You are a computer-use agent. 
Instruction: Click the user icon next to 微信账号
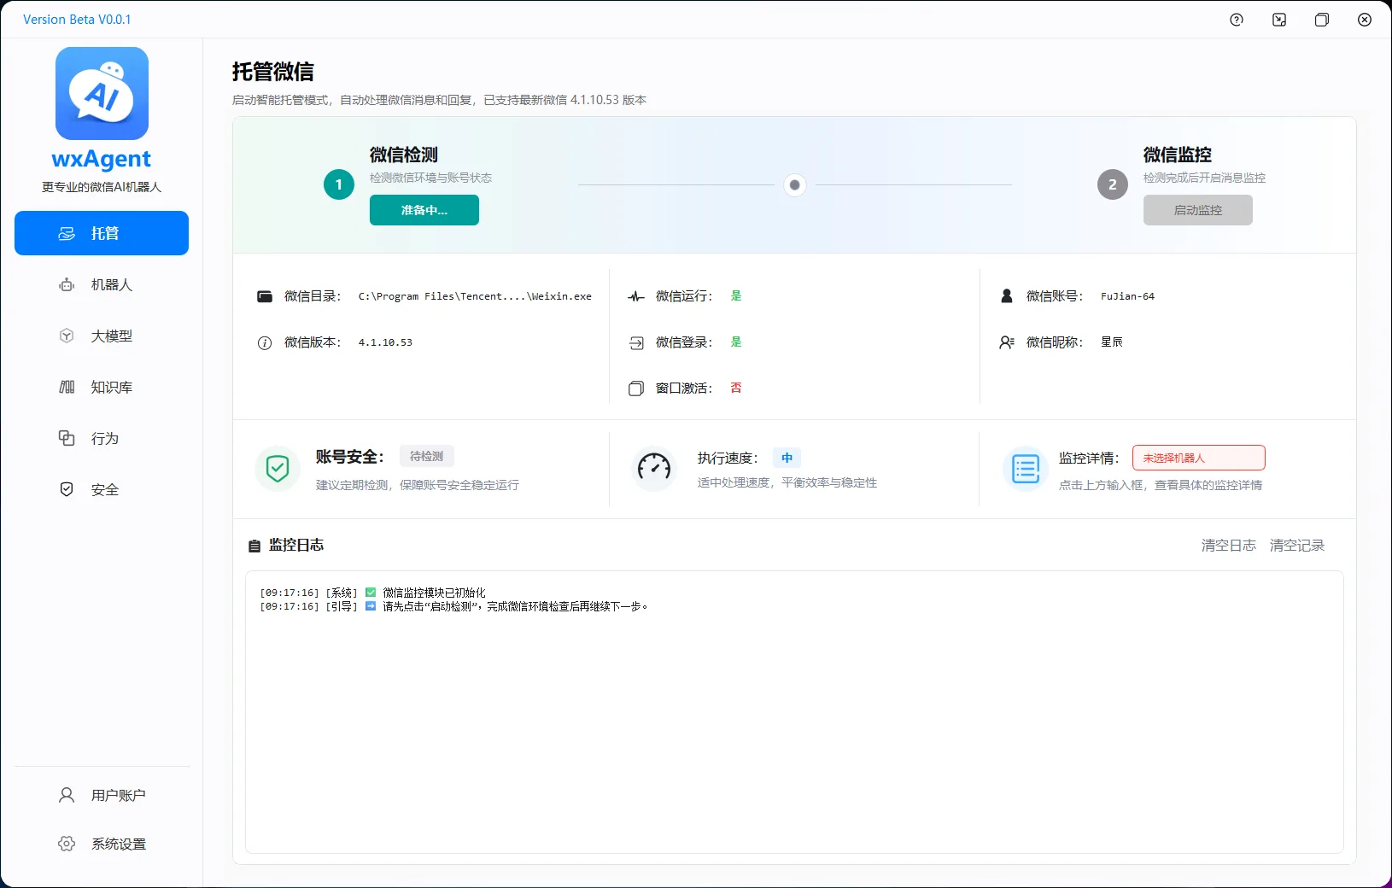click(1007, 296)
